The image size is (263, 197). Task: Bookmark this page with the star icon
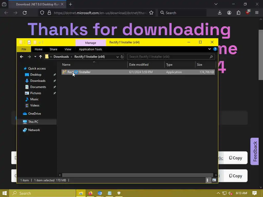(x=151, y=13)
